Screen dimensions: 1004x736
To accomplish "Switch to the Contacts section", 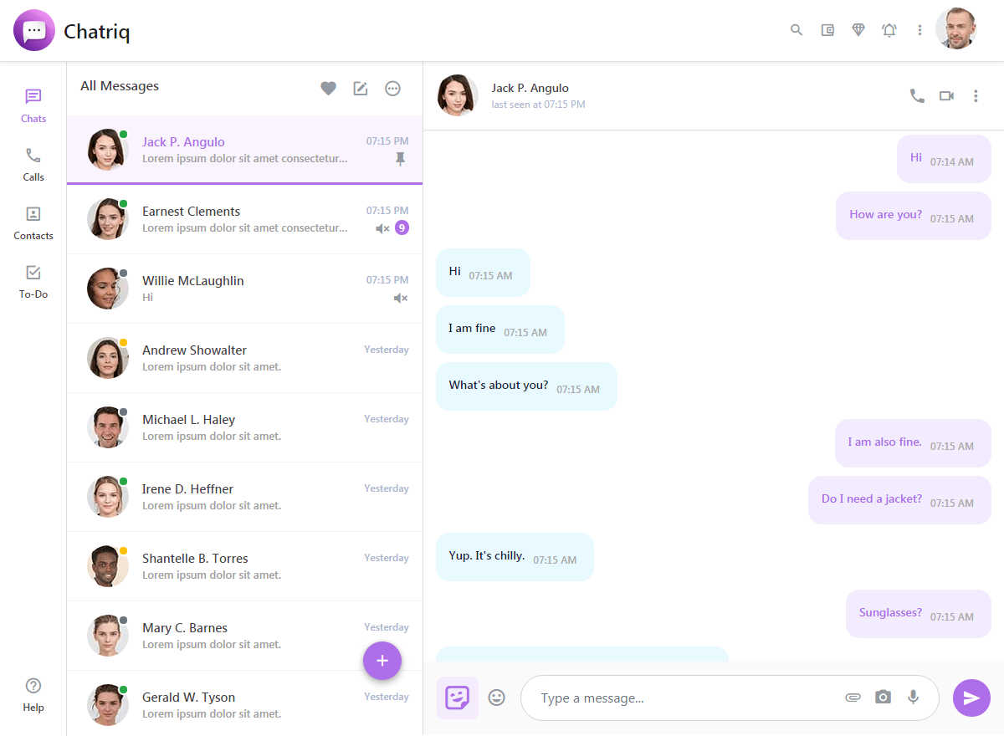I will pyautogui.click(x=33, y=222).
